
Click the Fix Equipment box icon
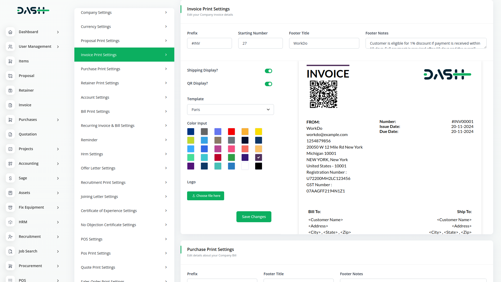10,207
